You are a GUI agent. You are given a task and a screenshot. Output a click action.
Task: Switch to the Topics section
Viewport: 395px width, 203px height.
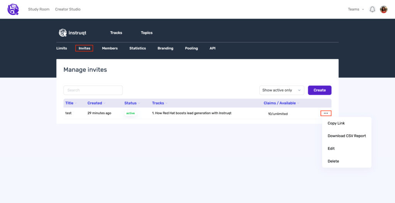pyautogui.click(x=147, y=33)
